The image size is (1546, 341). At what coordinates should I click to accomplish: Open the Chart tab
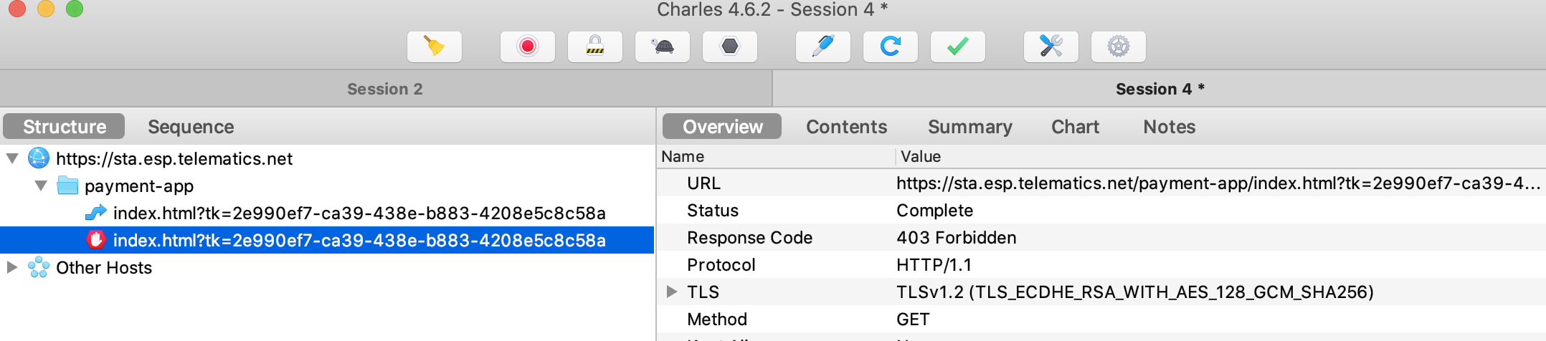pos(1075,127)
